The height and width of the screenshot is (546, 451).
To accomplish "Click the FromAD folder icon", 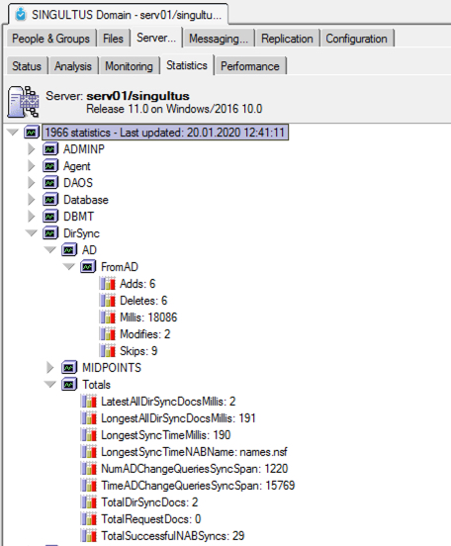I will (x=88, y=267).
